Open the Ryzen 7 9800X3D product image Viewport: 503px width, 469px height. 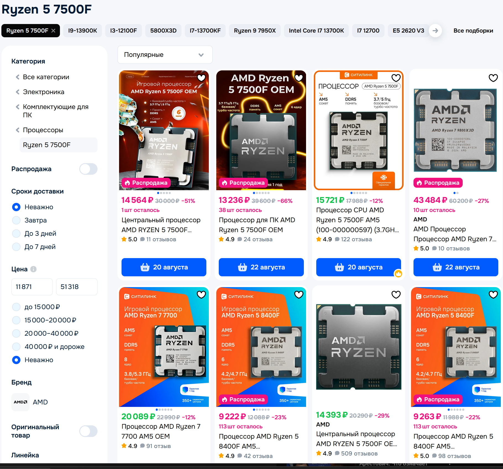[x=455, y=130]
